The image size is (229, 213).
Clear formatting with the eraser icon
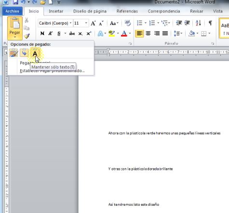[x=128, y=23]
